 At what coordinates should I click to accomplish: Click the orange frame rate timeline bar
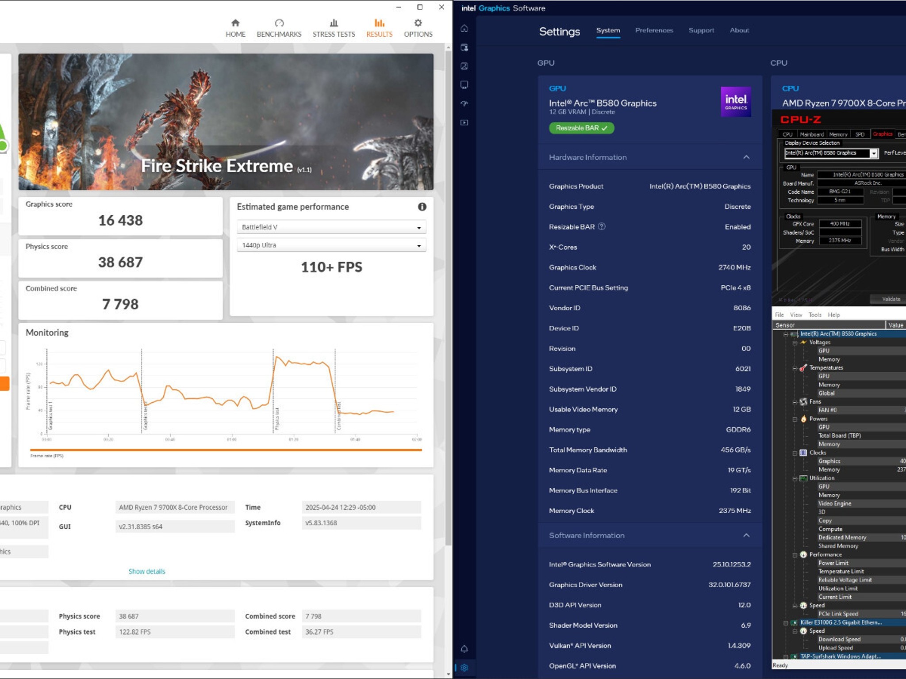click(226, 450)
